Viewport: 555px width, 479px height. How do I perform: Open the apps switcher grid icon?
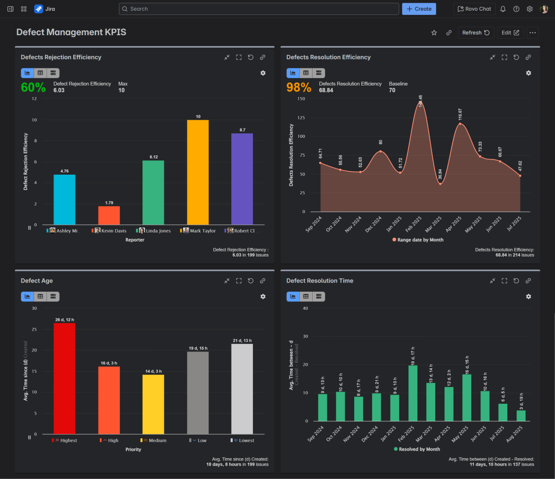24,8
